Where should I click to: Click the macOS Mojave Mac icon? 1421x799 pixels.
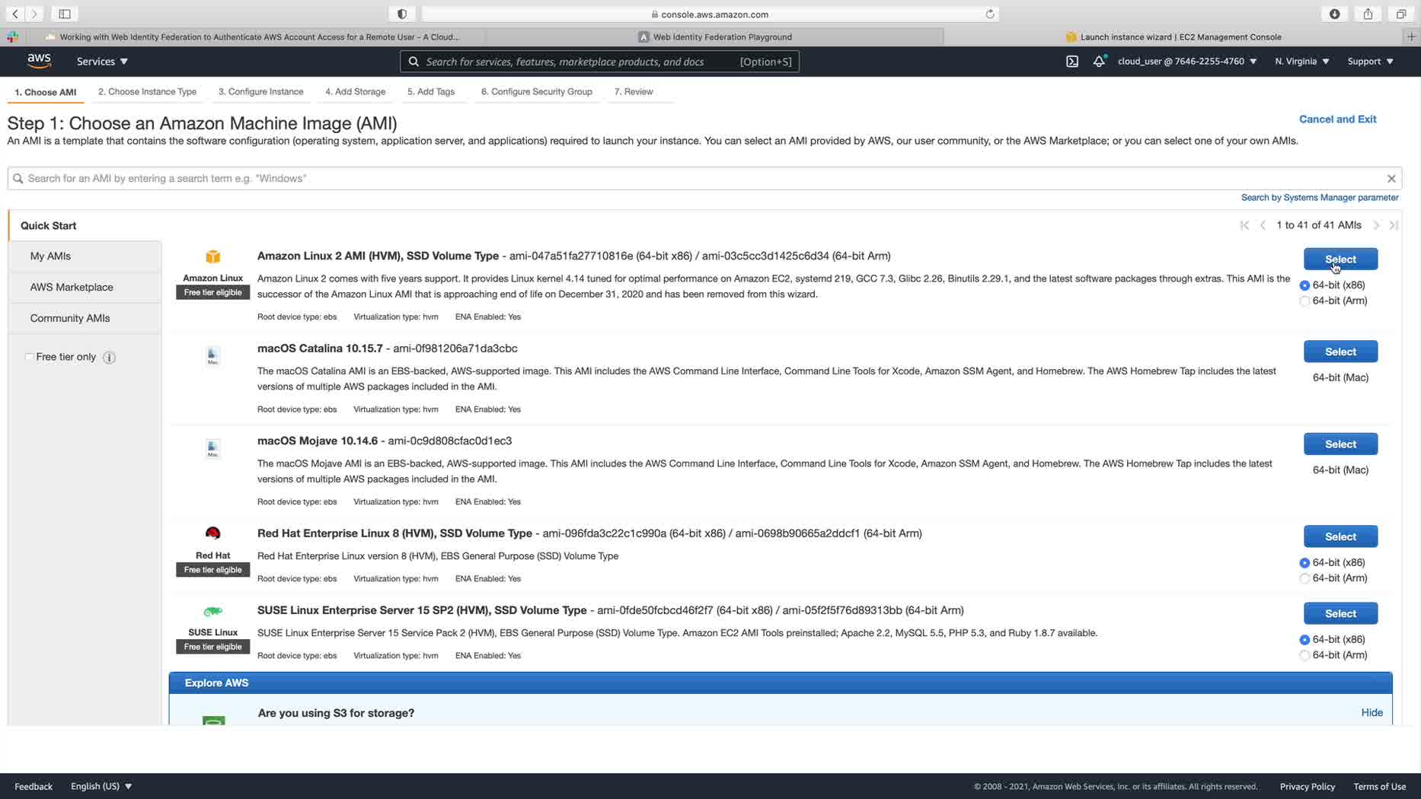click(x=212, y=448)
